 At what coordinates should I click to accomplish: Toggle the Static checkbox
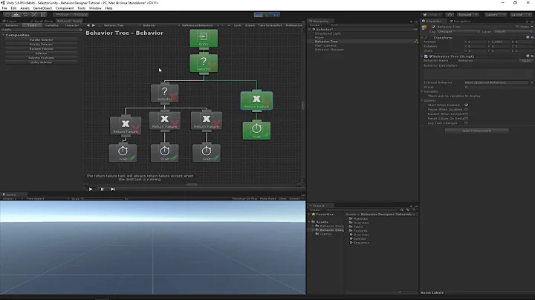(517, 27)
